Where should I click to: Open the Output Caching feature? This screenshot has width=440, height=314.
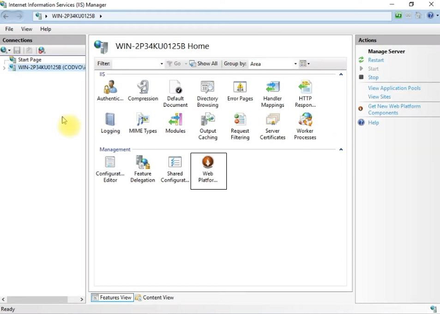click(207, 126)
